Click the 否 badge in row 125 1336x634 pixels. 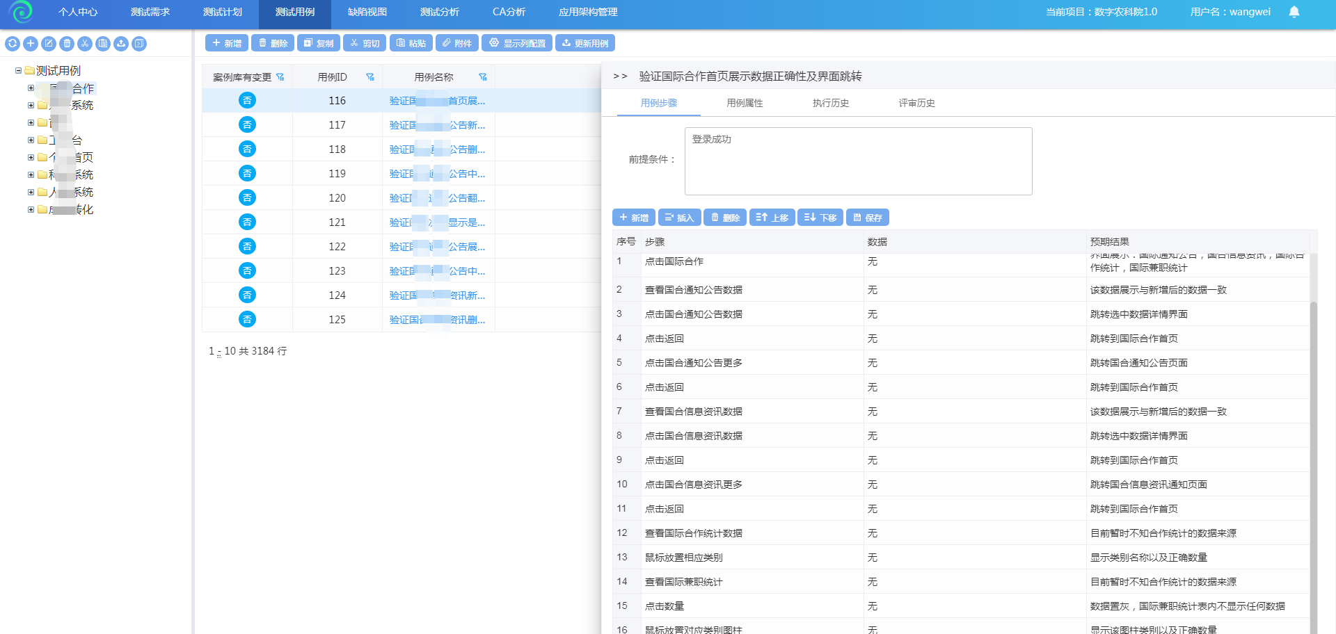(x=247, y=320)
